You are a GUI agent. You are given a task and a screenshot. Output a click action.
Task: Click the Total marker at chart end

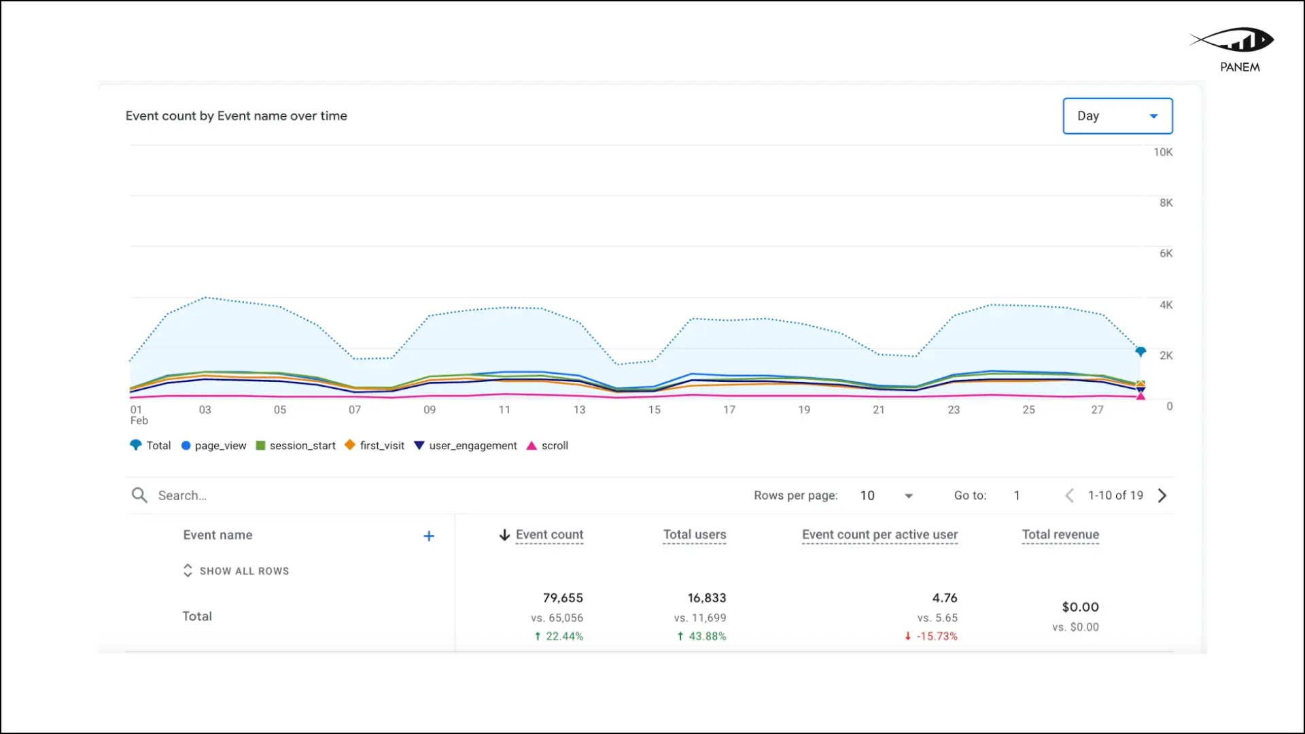tap(1141, 351)
